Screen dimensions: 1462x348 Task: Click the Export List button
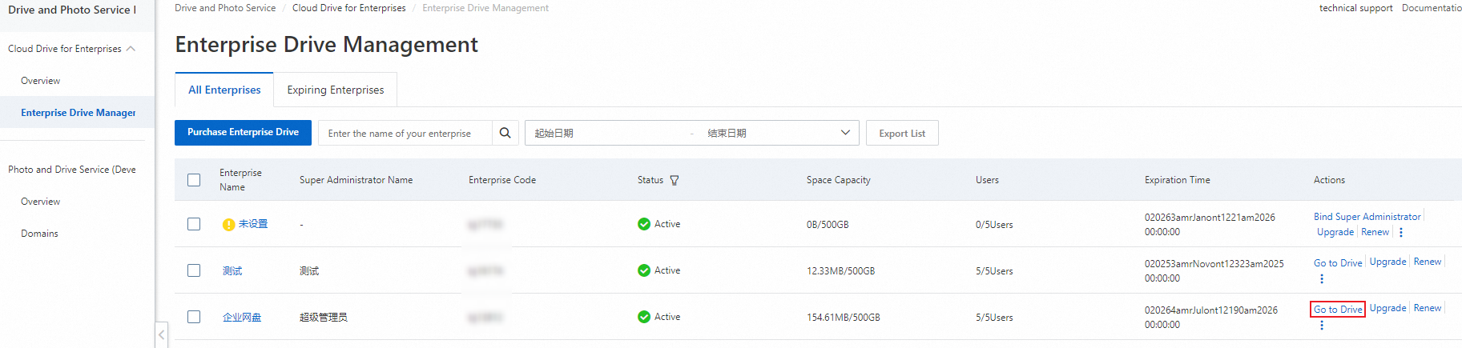pos(901,134)
